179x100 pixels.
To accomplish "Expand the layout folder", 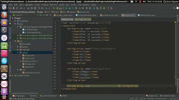I will click(18, 47).
